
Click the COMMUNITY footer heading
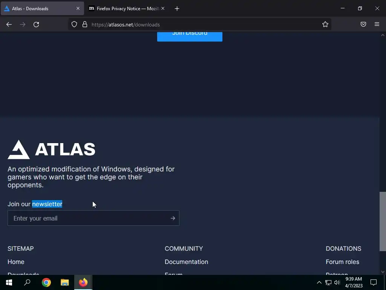point(184,248)
